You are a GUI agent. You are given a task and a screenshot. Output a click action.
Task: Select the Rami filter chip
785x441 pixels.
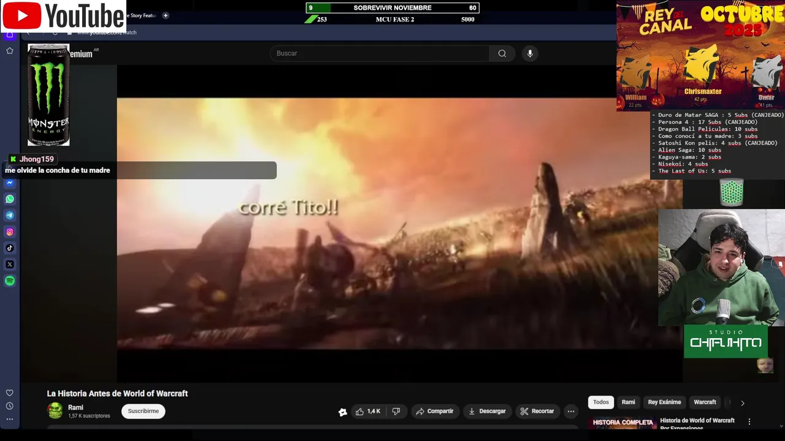point(629,402)
